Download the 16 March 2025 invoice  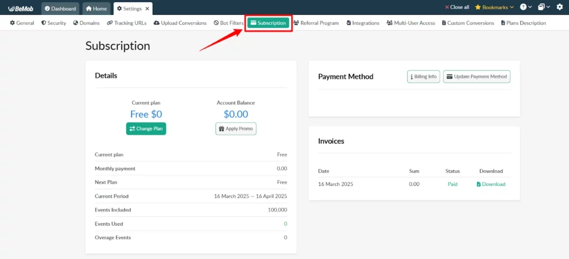pyautogui.click(x=491, y=184)
